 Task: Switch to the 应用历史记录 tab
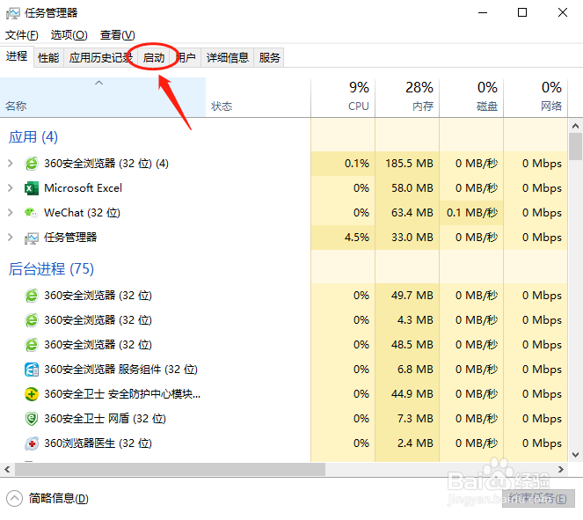tap(101, 58)
